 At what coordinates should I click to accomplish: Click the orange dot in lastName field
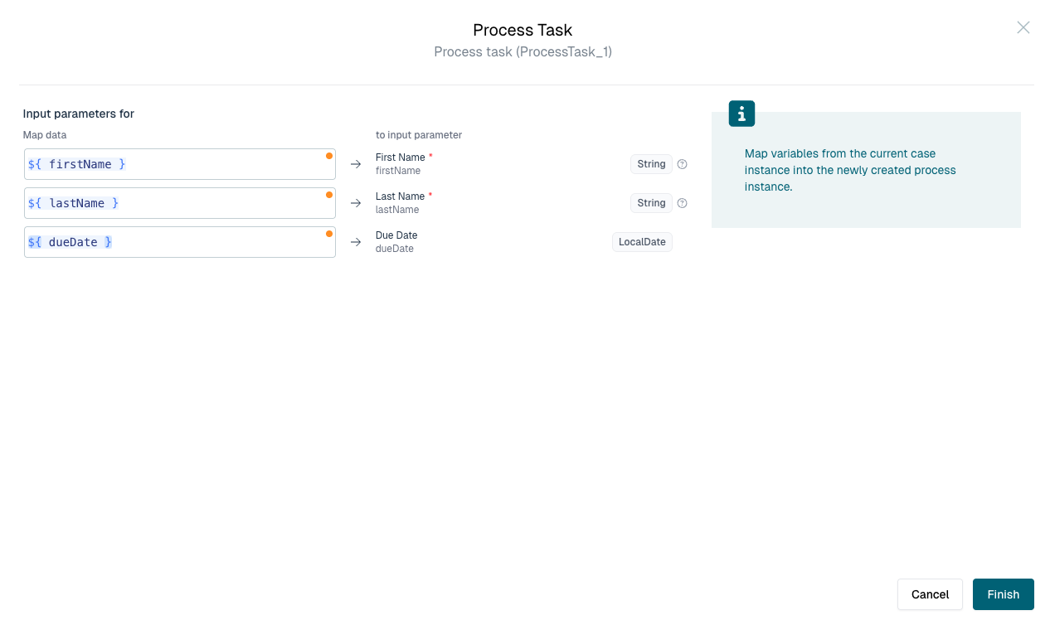click(x=329, y=195)
